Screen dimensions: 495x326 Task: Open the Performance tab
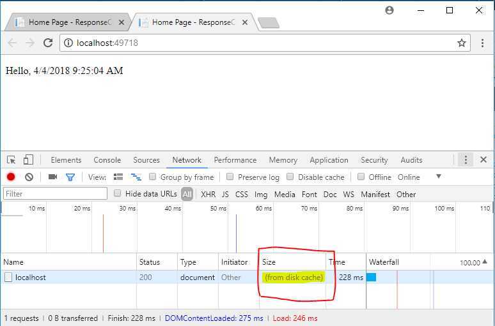(235, 160)
